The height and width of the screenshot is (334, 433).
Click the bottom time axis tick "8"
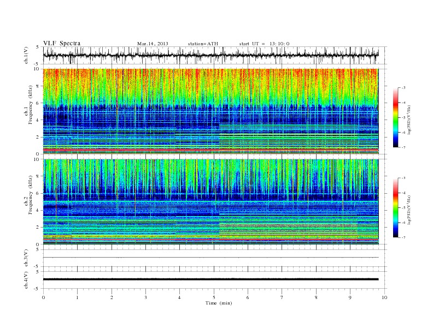(316, 297)
